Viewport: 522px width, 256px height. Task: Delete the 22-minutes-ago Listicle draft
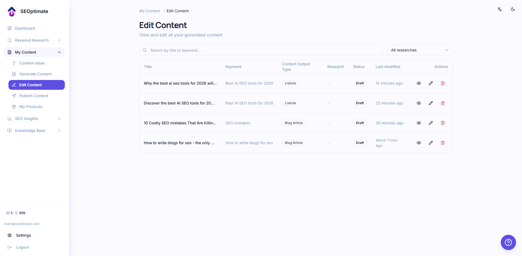tap(443, 103)
